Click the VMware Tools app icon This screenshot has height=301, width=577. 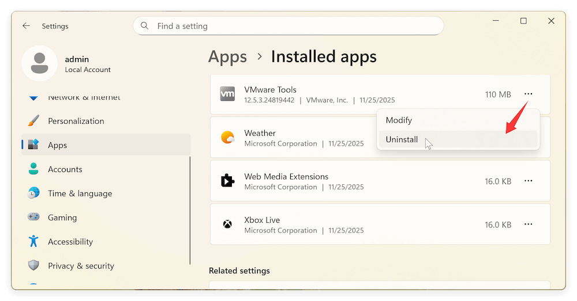click(x=227, y=94)
